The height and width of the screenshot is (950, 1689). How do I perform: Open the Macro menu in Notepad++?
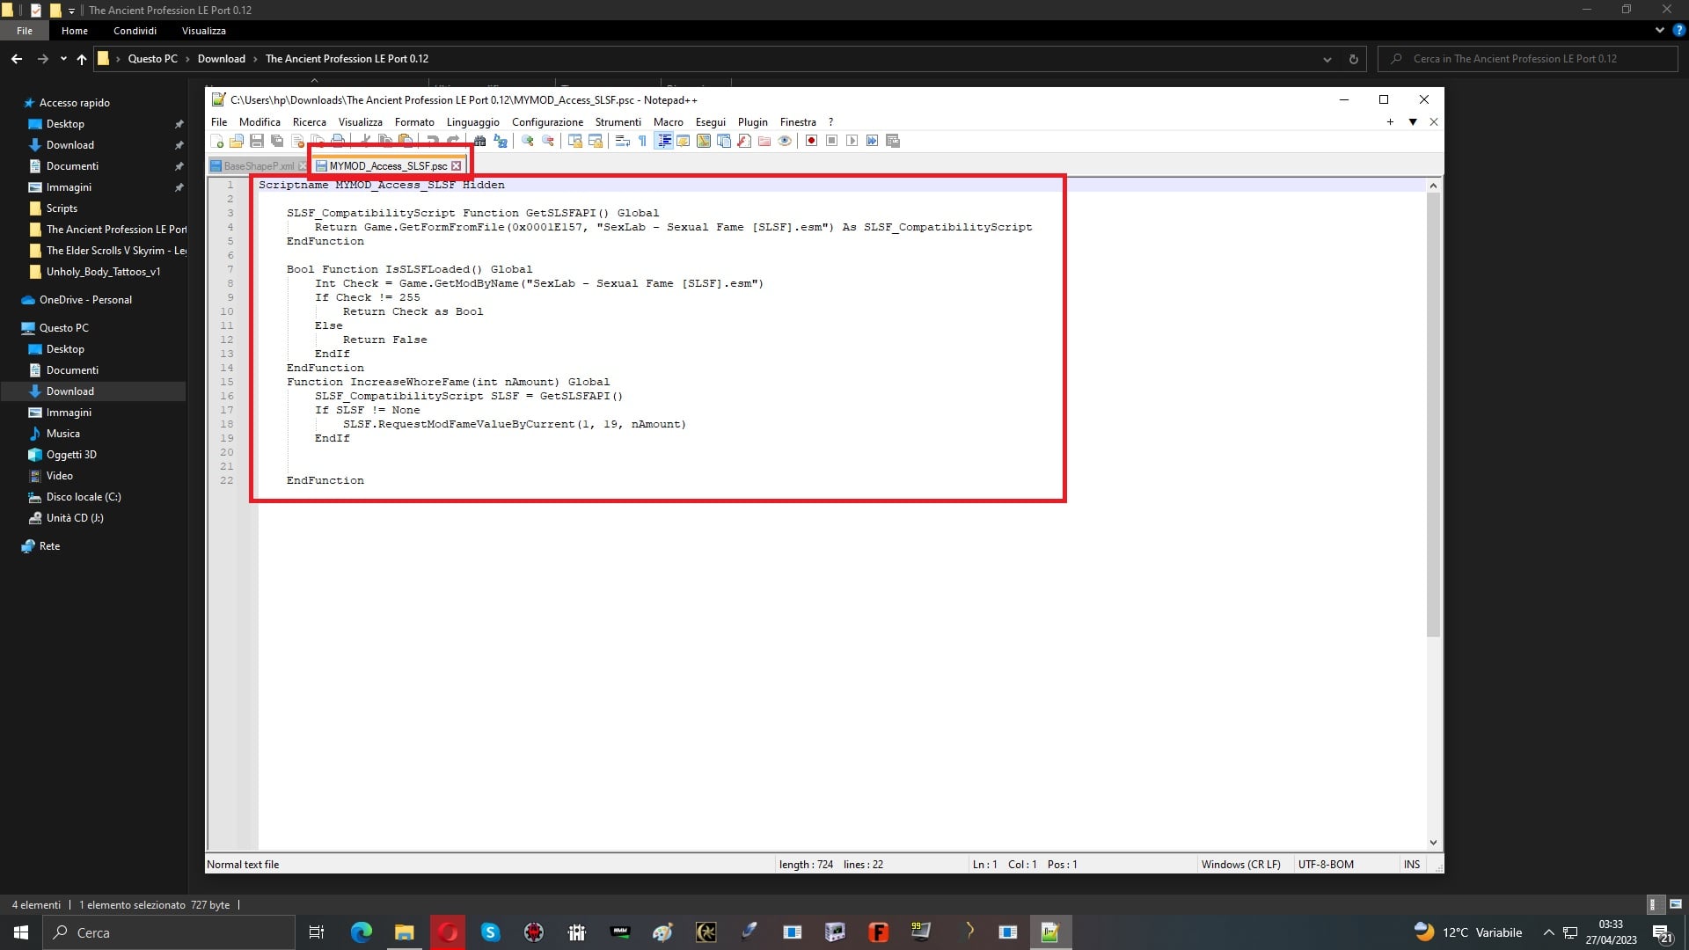[668, 122]
